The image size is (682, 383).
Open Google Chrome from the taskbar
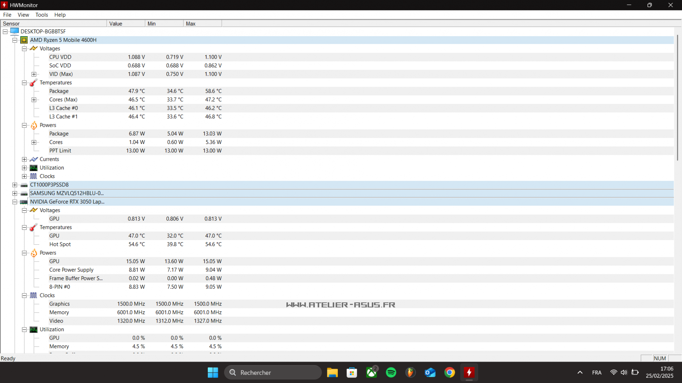[449, 373]
